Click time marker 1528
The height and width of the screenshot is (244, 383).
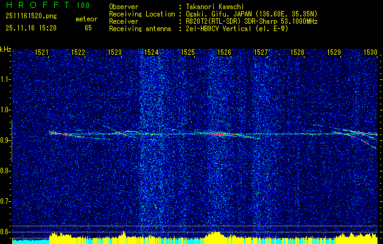pyautogui.click(x=297, y=52)
